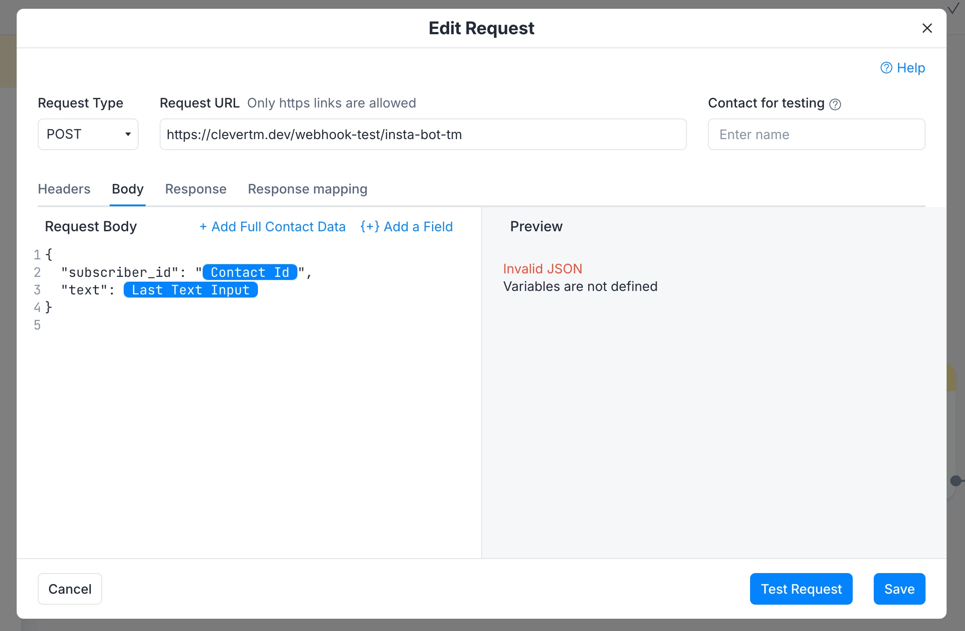Click the Help link text
The height and width of the screenshot is (631, 965).
(911, 68)
